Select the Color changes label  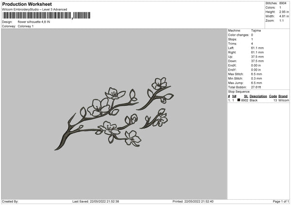click(238, 35)
